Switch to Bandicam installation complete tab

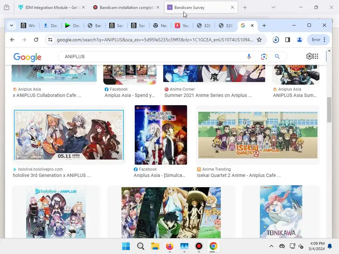pos(126,8)
